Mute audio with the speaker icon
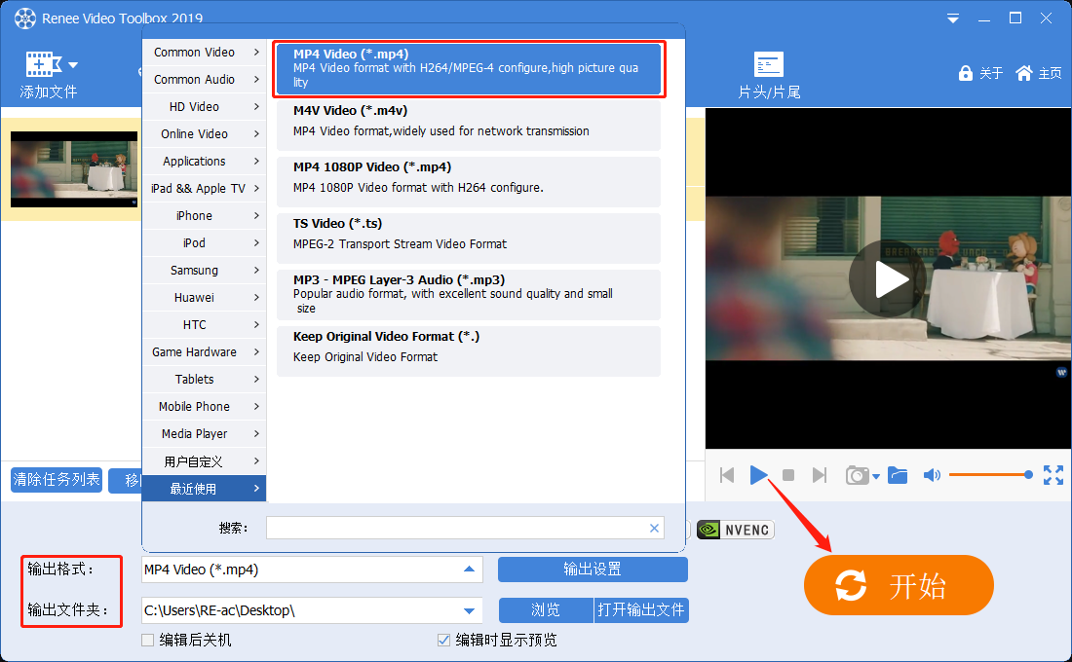 coord(932,475)
